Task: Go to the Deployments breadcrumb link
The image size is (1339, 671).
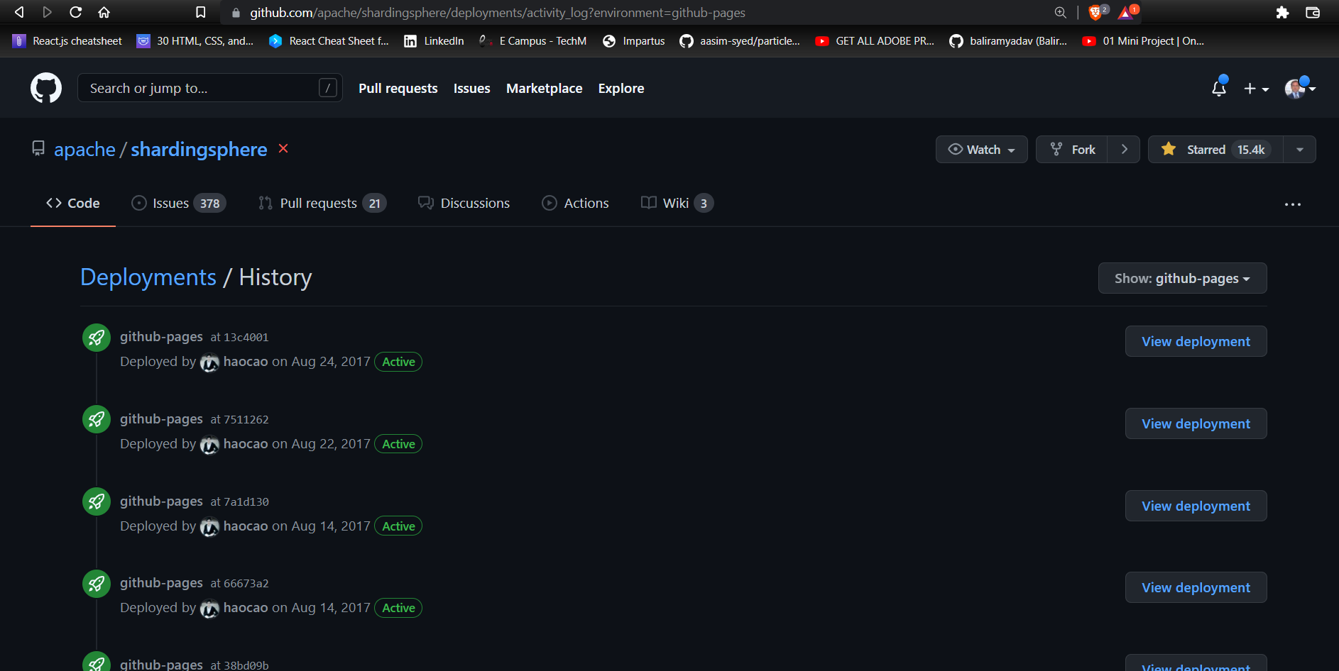Action: point(148,277)
